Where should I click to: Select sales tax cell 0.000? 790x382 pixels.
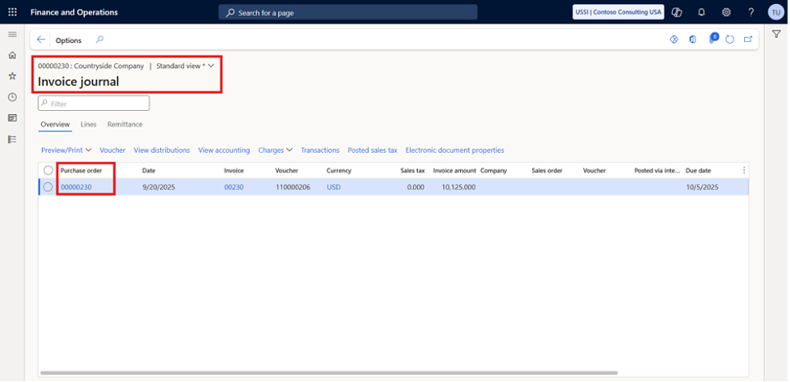point(414,187)
